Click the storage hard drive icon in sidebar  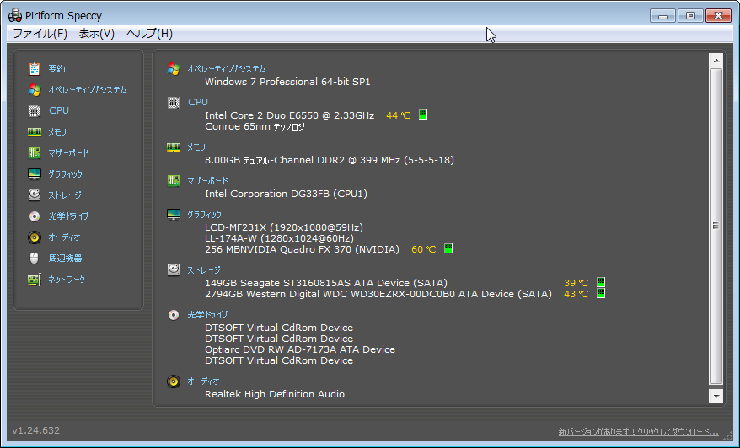[34, 195]
